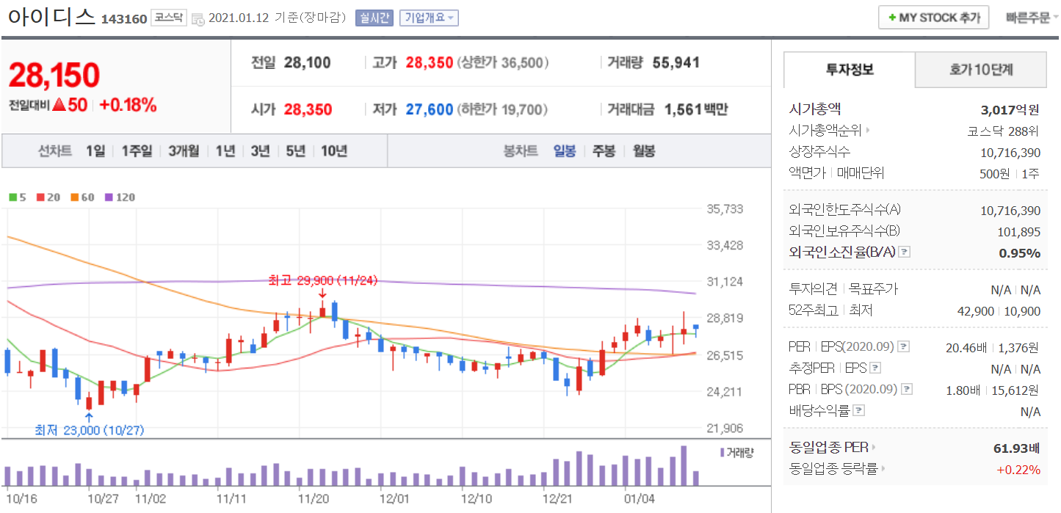Click the MY STOCK 추가 button
Screen dimensions: 1061x513
pyautogui.click(x=933, y=18)
